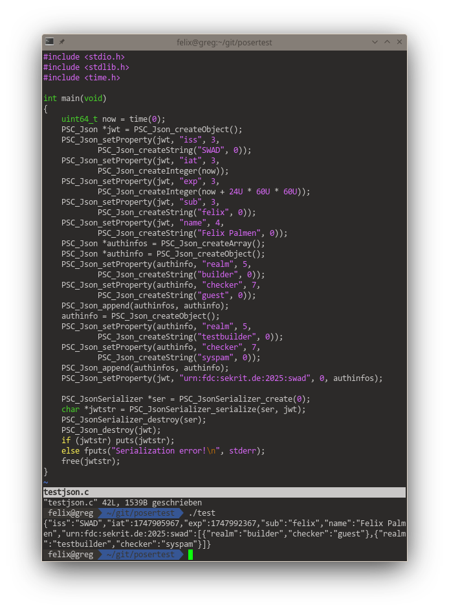
Task: Click the 'PSC_Json *jwt' declaration line
Action: click(152, 130)
